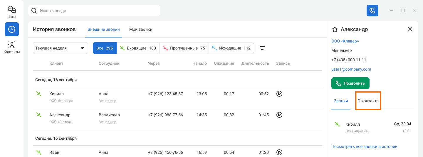Show all calls with Все filter
This screenshot has height=157, width=423.
coord(105,48)
